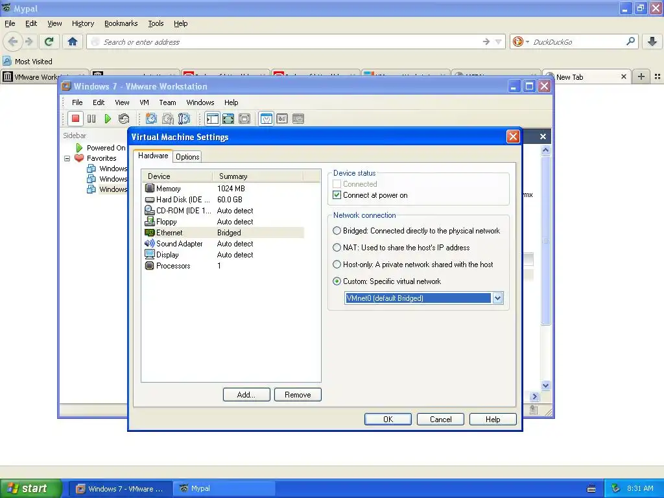Click Cancel in Virtual Machine Settings
The width and height of the screenshot is (664, 498).
click(x=440, y=420)
